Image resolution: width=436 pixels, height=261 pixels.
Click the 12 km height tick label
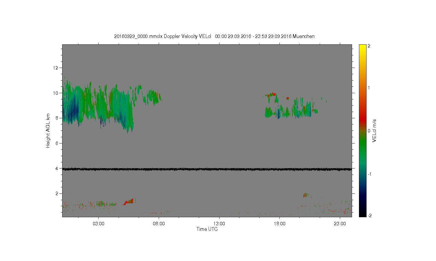(56, 68)
